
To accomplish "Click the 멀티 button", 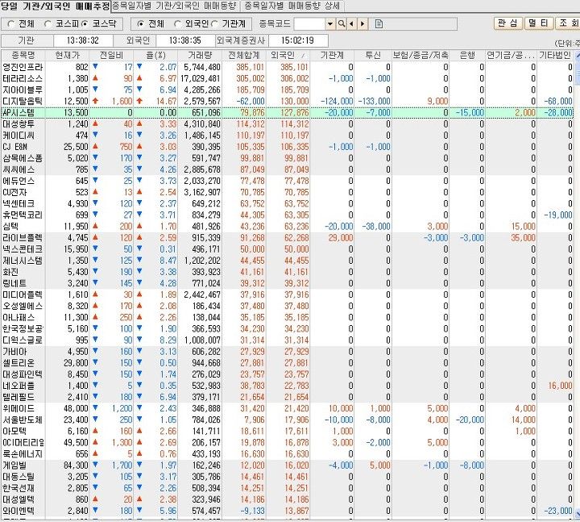I will point(538,23).
